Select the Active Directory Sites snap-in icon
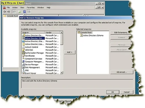The width and height of the screenshot is (145, 108). (x=23, y=41)
